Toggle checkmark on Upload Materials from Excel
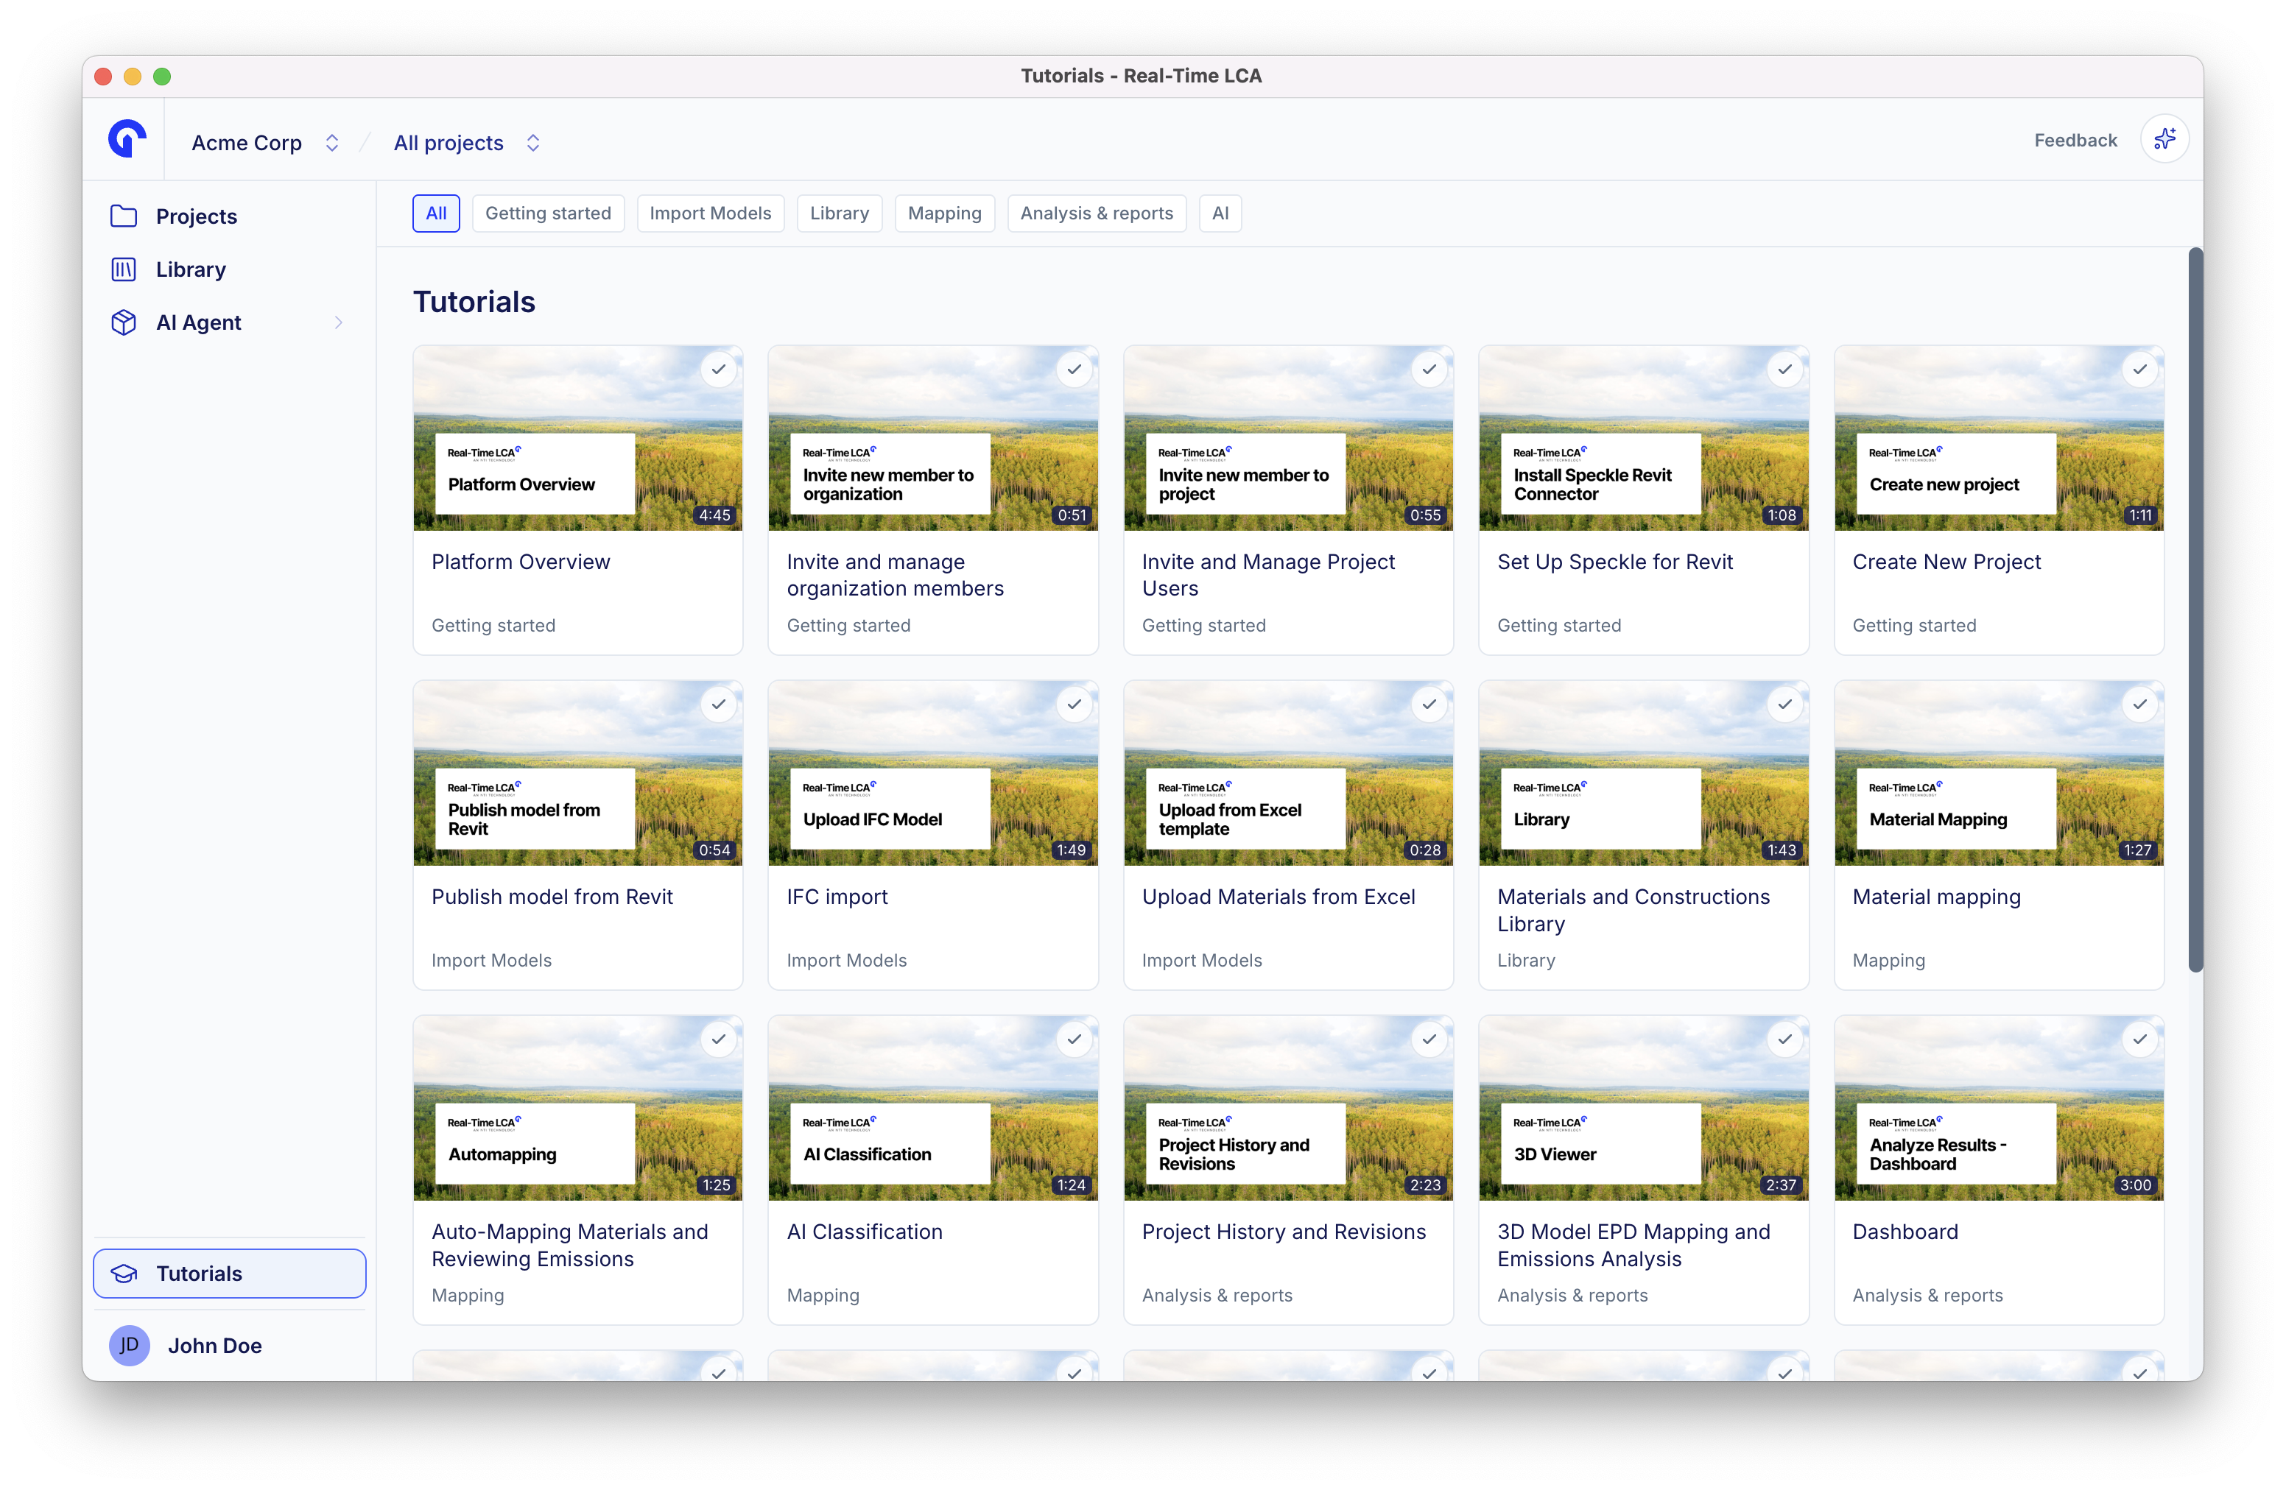Image resolution: width=2286 pixels, height=1490 pixels. (1429, 705)
